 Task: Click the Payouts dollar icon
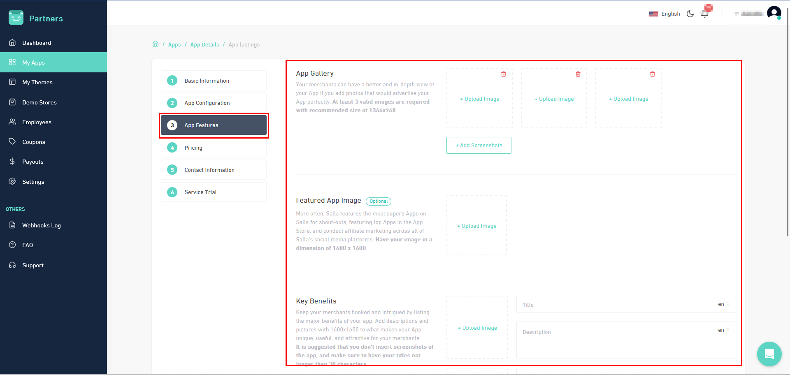point(12,161)
